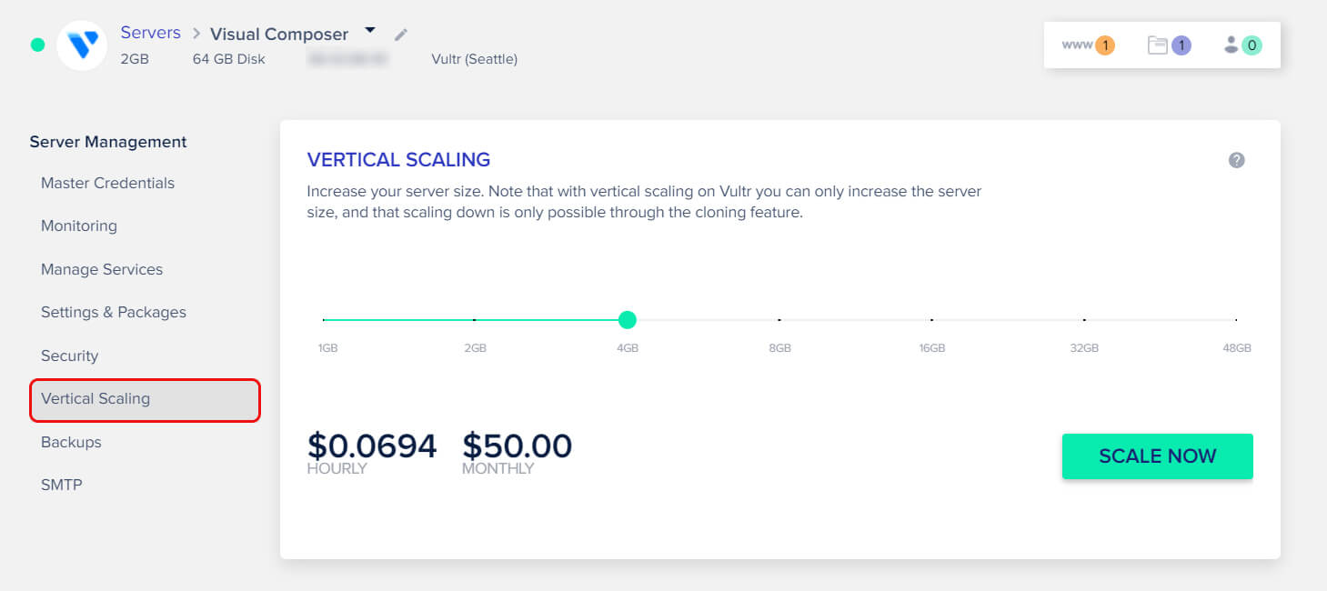Click the pencil icon to rename server

401,35
